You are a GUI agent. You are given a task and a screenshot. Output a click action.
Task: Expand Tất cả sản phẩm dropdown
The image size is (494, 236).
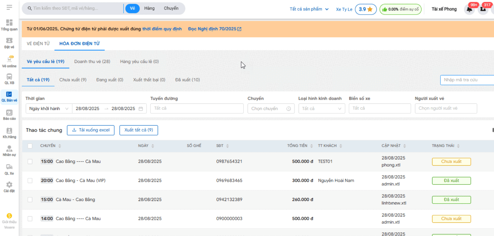pos(309,9)
